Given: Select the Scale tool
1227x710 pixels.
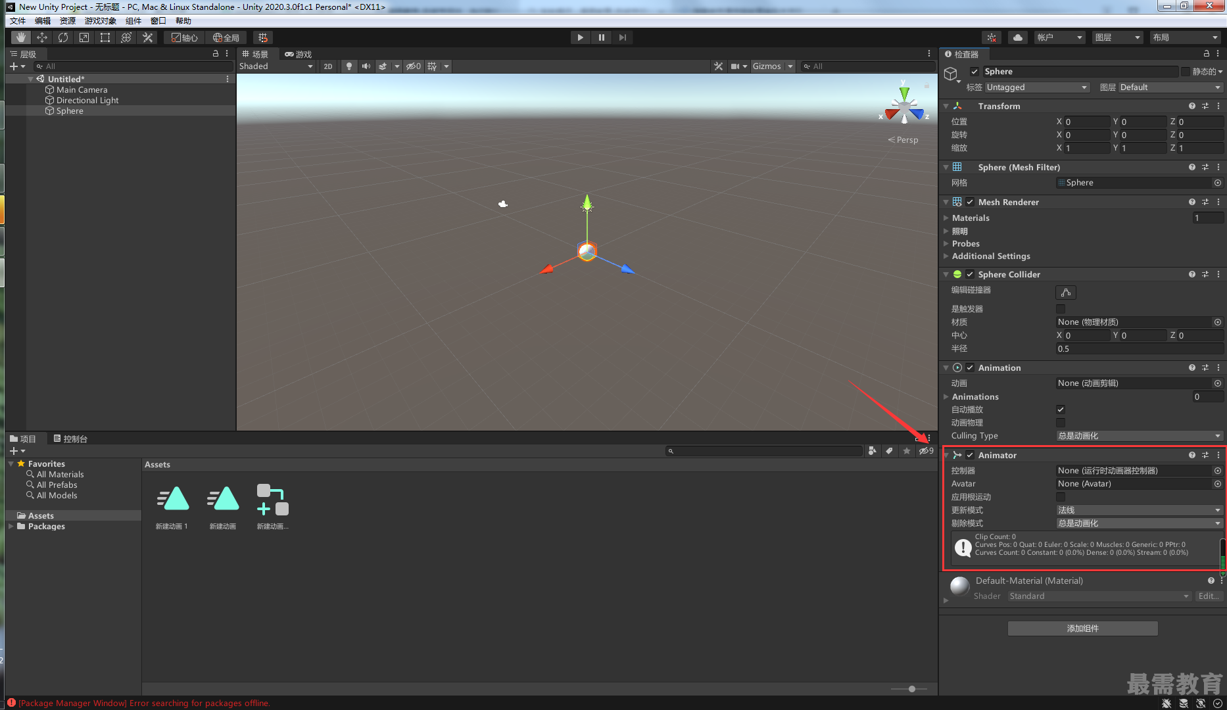Looking at the screenshot, I should [84, 37].
